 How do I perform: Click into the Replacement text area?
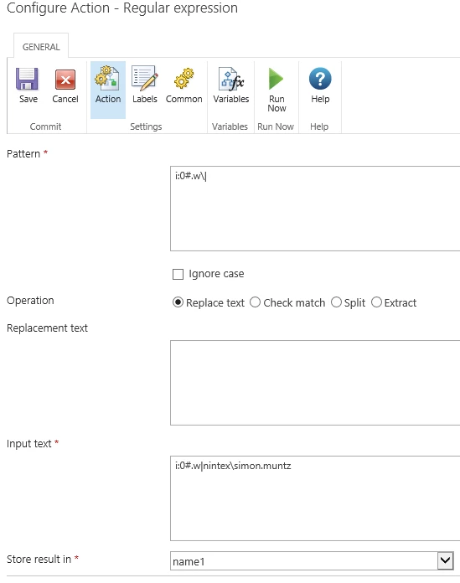coord(315,383)
